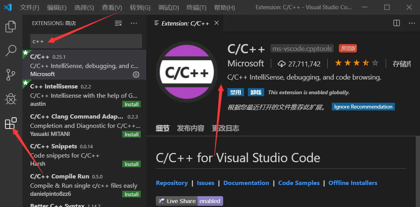Open the Documentation link
Viewport: 420px width, 207px height.
pyautogui.click(x=246, y=183)
